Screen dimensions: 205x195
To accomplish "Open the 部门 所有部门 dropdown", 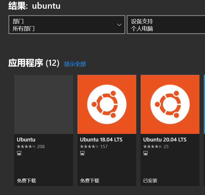I will [x=67, y=25].
